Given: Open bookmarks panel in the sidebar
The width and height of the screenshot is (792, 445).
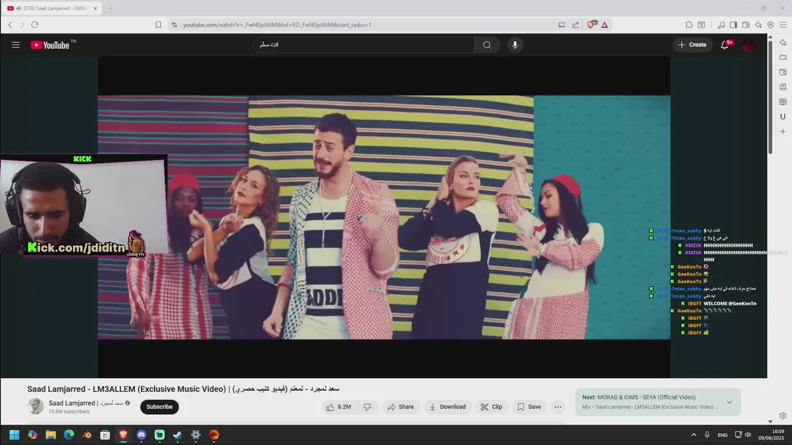Looking at the screenshot, I should pos(783,87).
